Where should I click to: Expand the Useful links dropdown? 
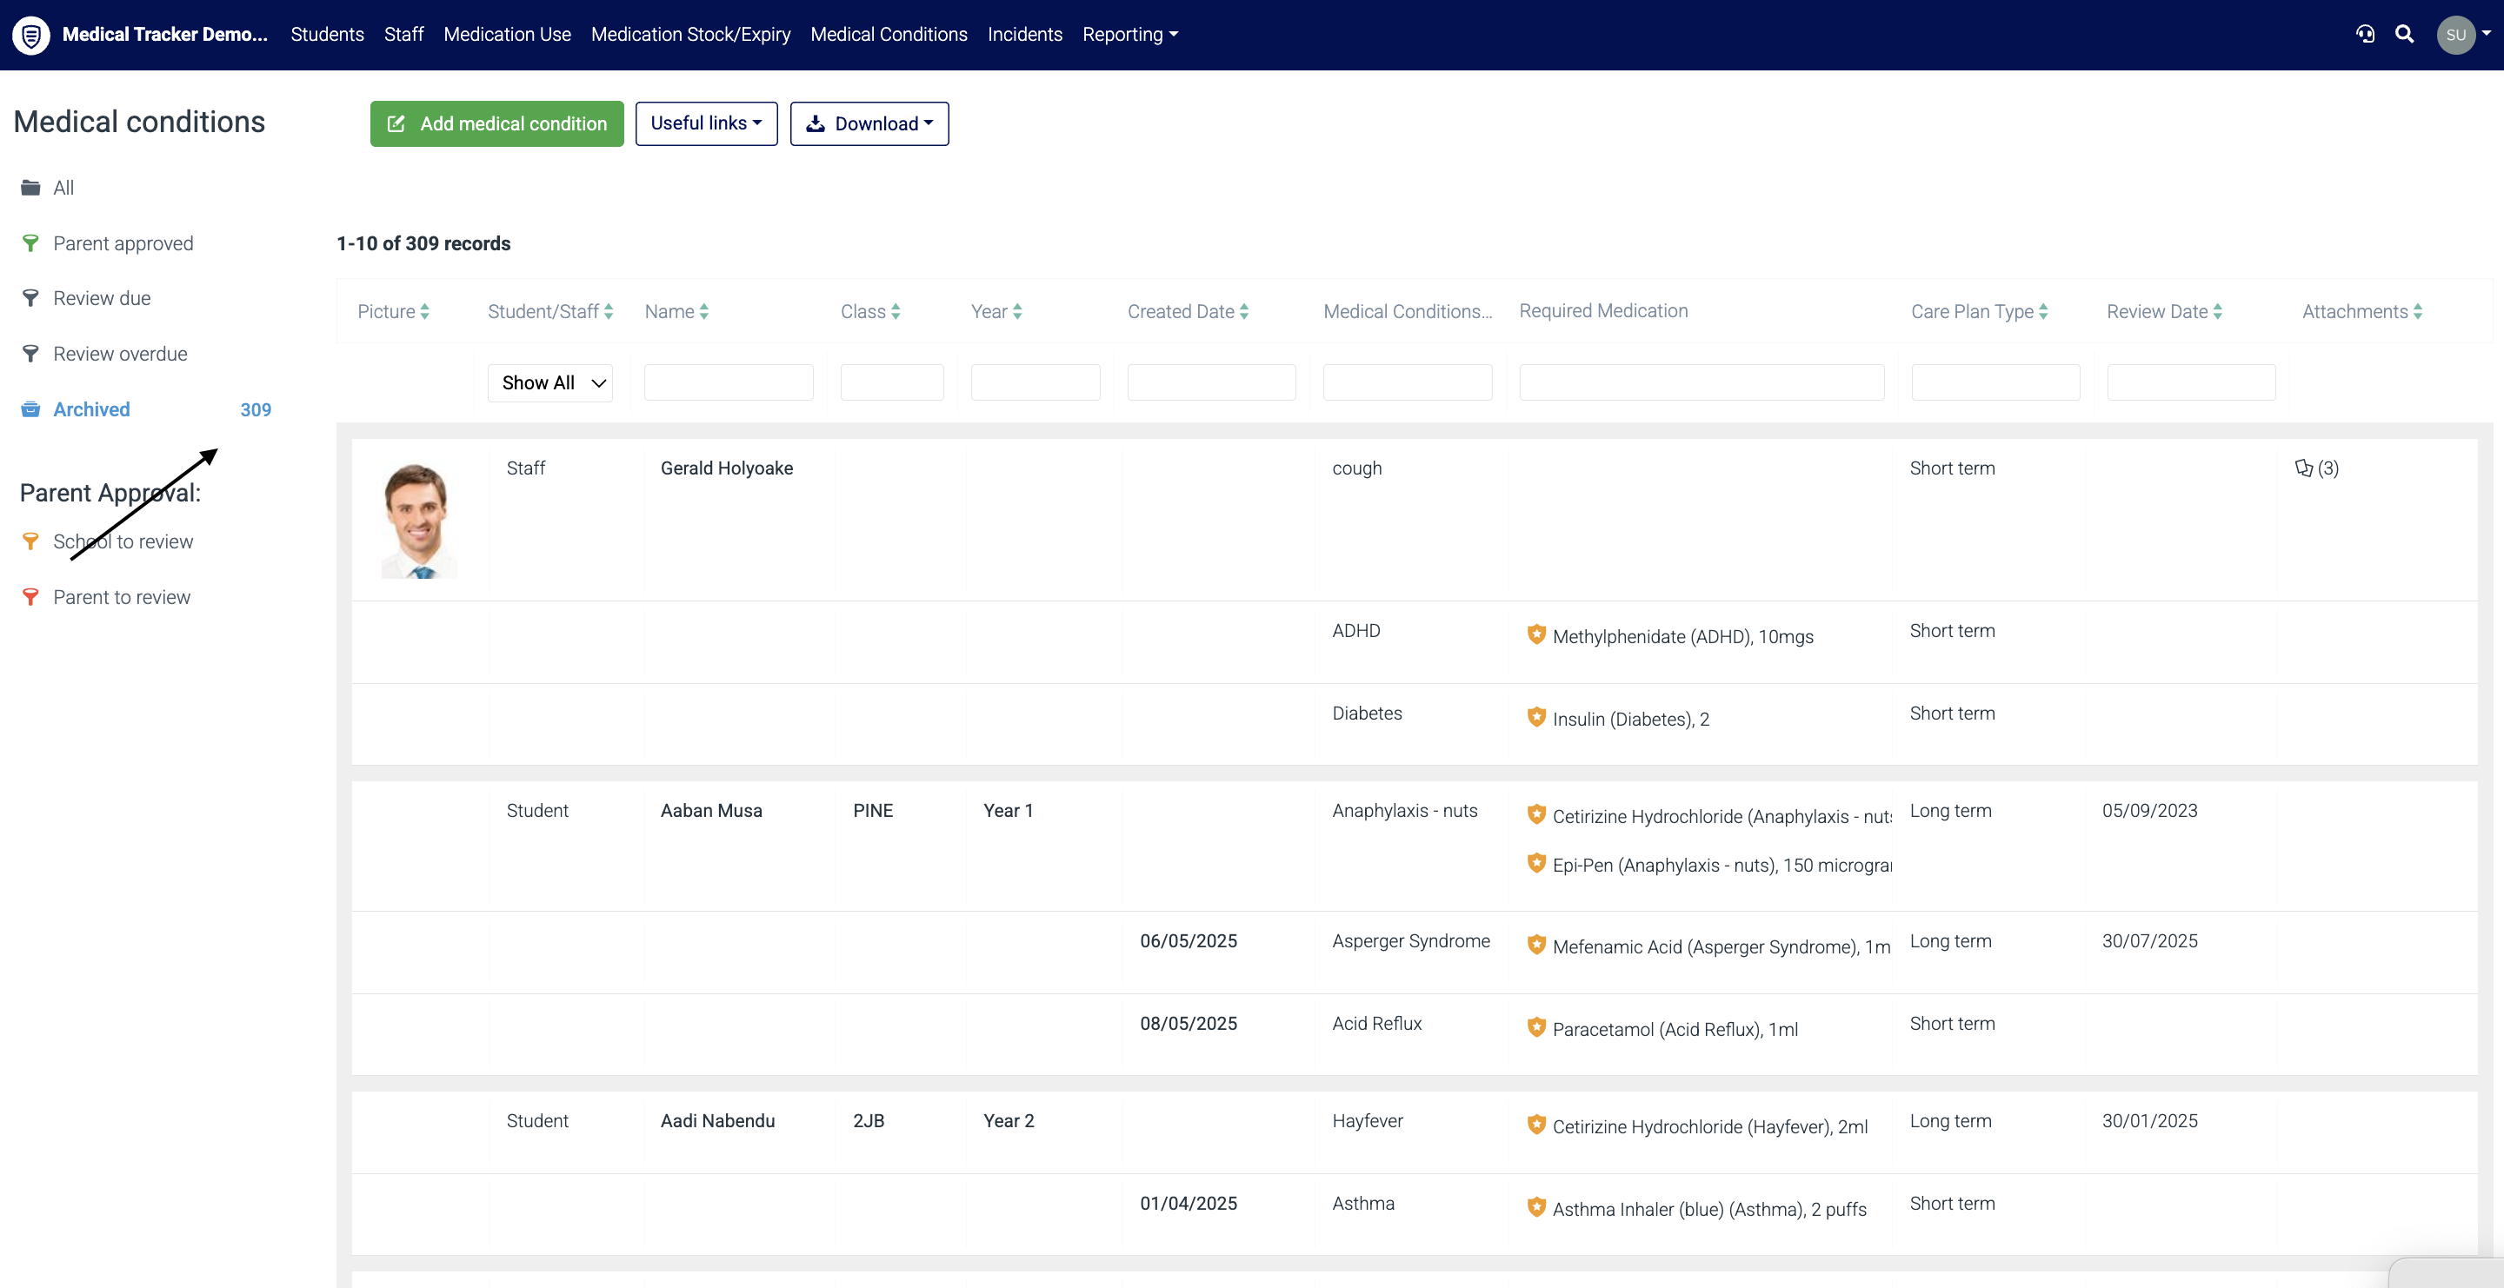706,123
